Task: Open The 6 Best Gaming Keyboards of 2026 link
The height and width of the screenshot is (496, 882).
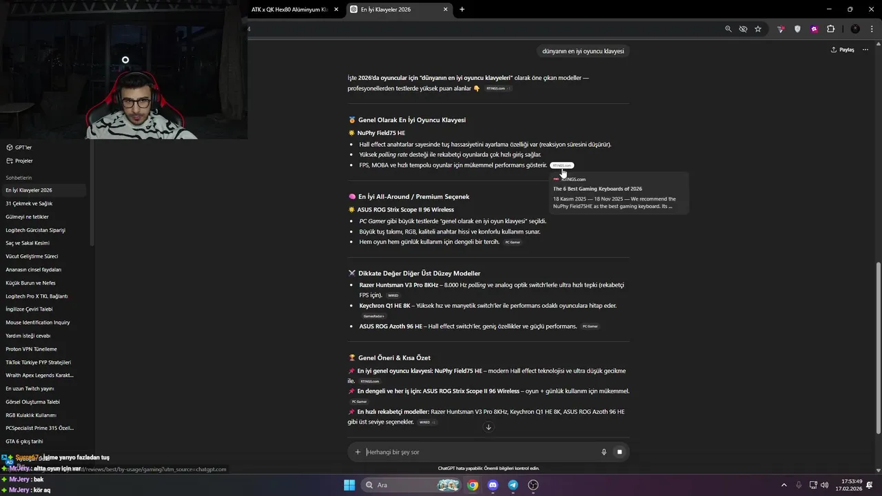Action: pos(597,189)
